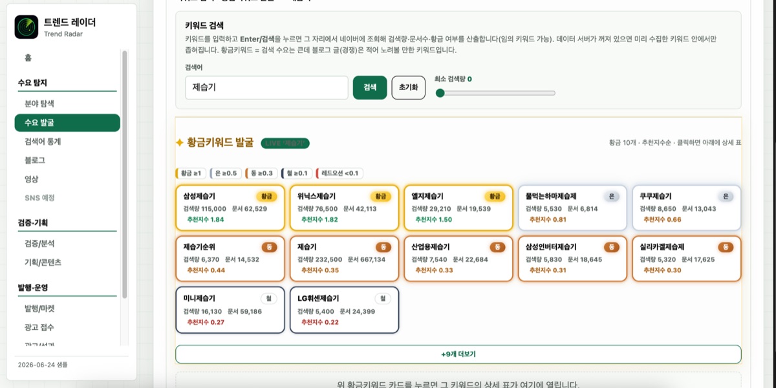Click the 황금 badge on the 엘지제습기 card
The height and width of the screenshot is (388, 776).
tap(495, 197)
